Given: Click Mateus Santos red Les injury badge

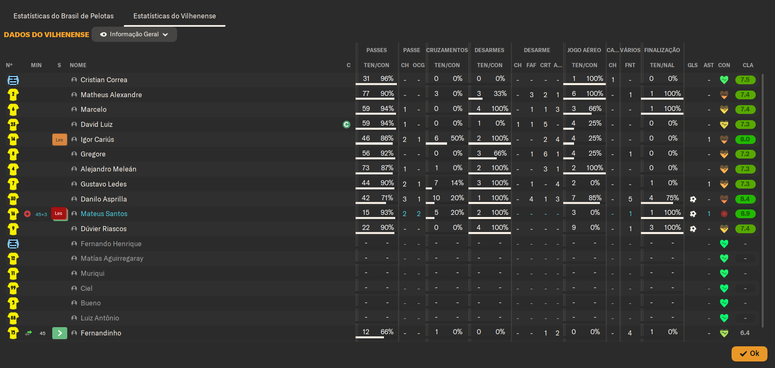Looking at the screenshot, I should (x=59, y=214).
